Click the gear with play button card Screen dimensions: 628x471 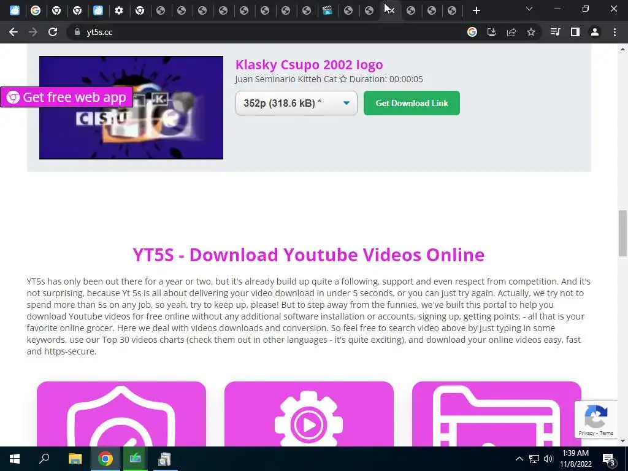(309, 415)
